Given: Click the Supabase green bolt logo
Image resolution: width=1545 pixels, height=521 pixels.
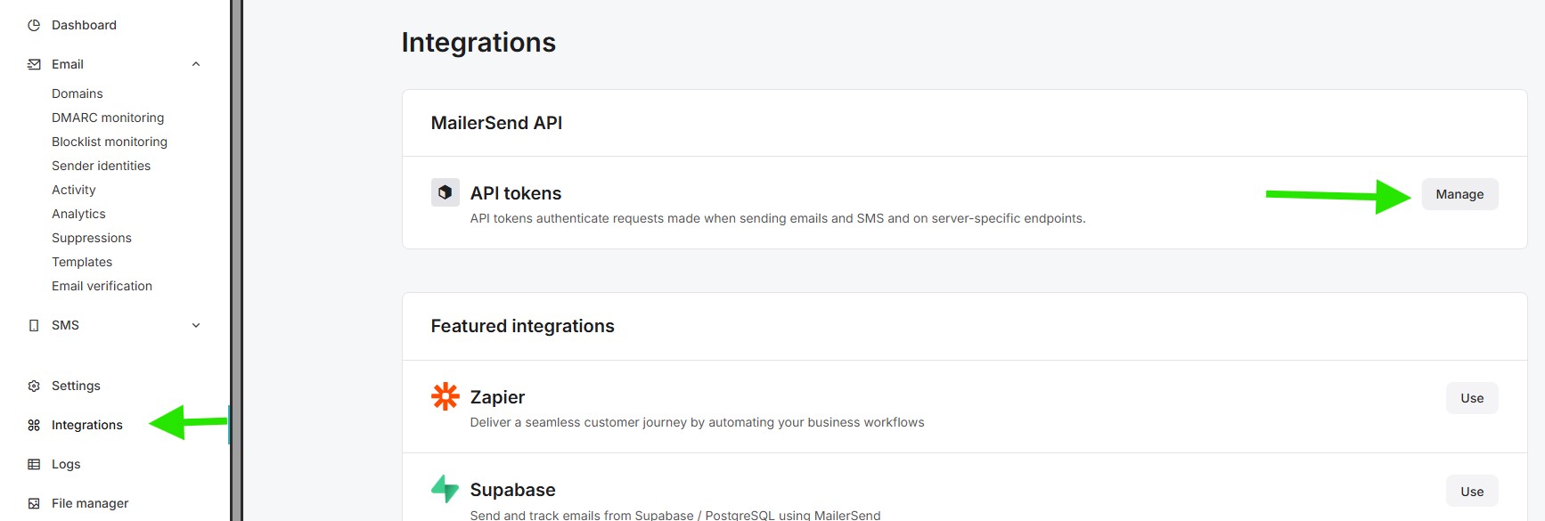Looking at the screenshot, I should 445,489.
